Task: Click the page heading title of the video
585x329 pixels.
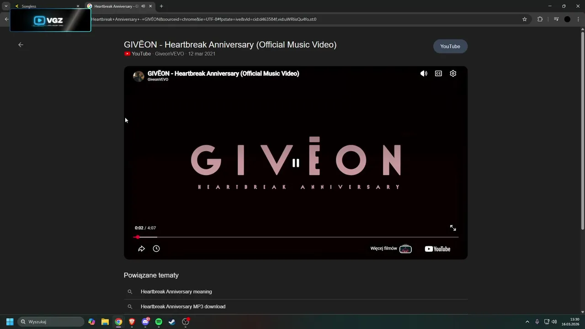Action: [230, 45]
